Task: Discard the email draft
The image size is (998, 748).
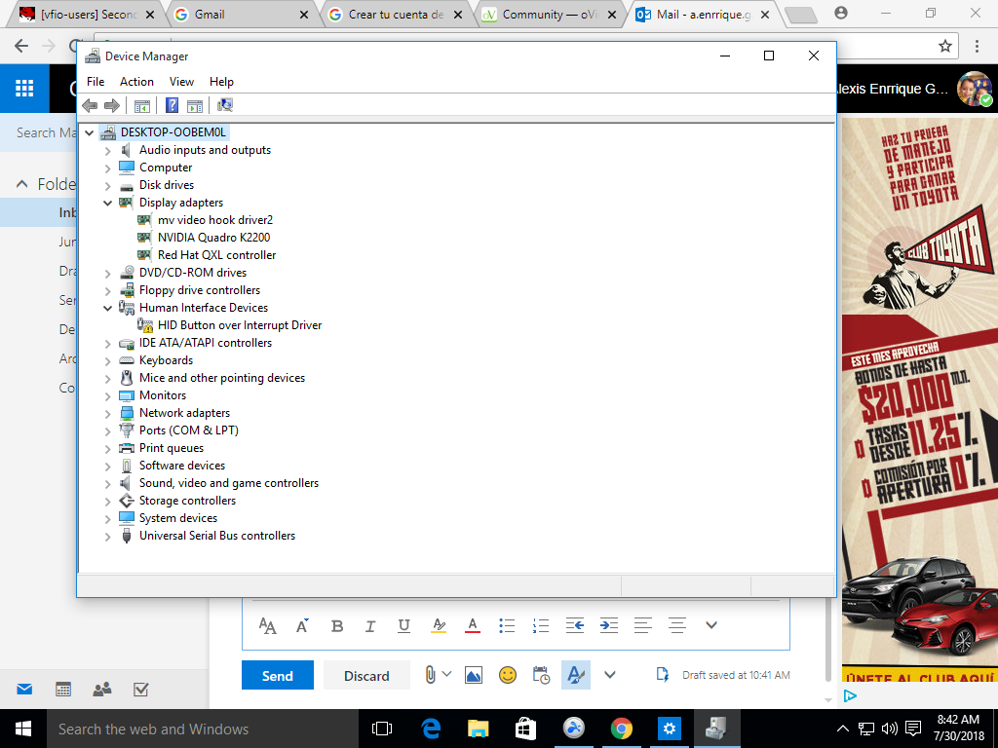Action: pyautogui.click(x=366, y=675)
